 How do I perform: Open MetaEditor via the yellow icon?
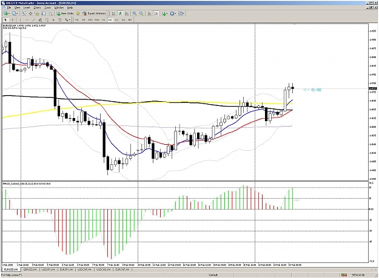point(78,13)
